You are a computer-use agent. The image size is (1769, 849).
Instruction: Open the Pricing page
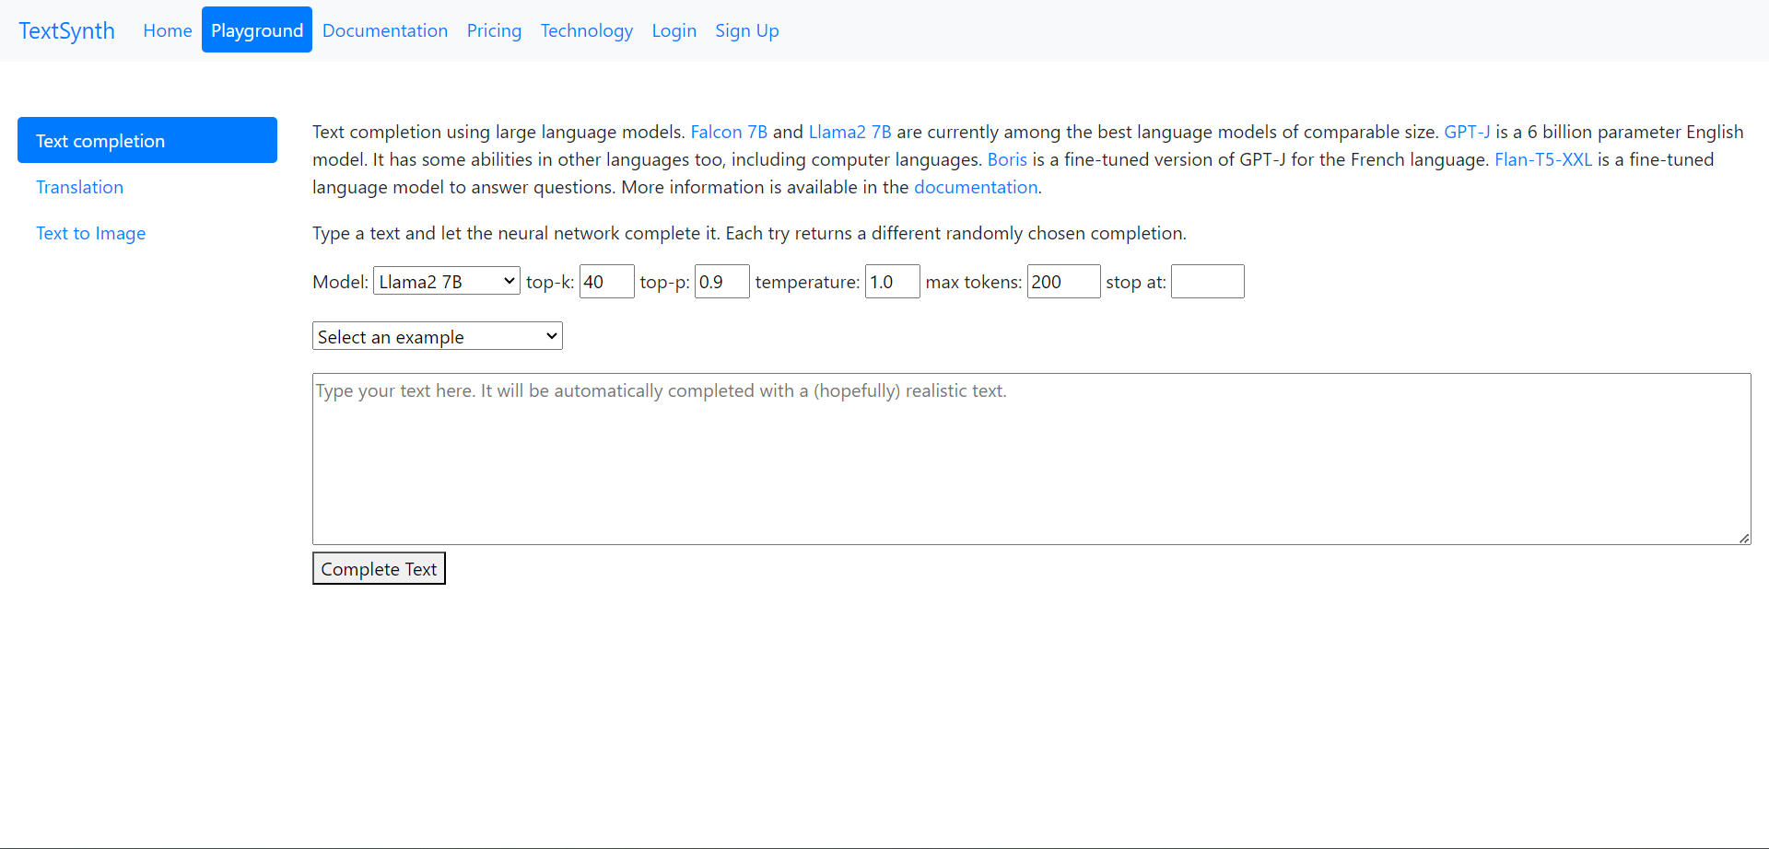tap(494, 30)
